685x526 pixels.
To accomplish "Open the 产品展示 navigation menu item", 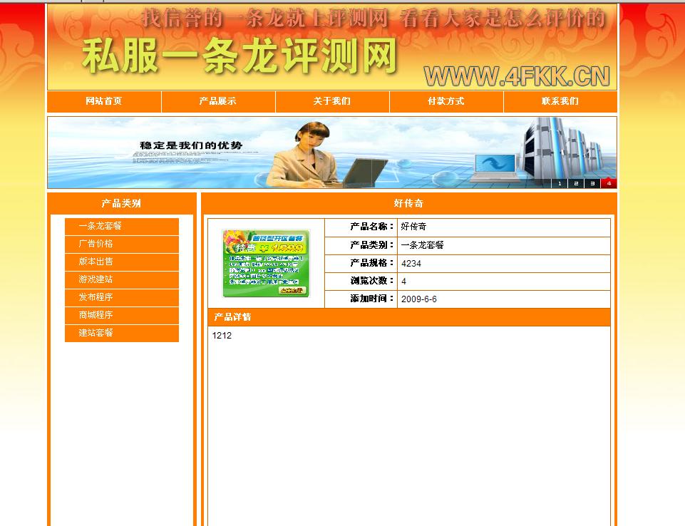I will [217, 101].
